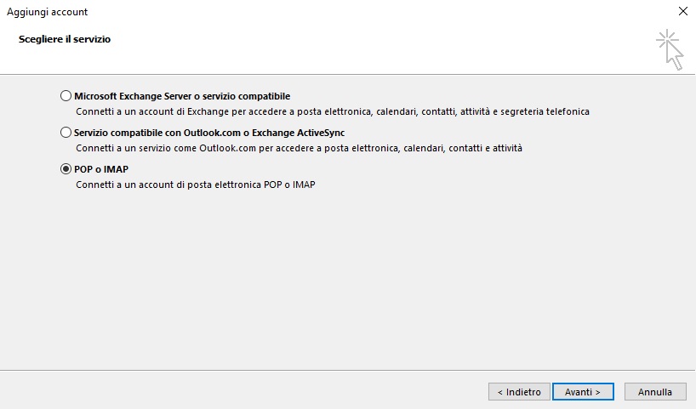Select the POP o IMAP radio button
This screenshot has width=696, height=409.
66,169
